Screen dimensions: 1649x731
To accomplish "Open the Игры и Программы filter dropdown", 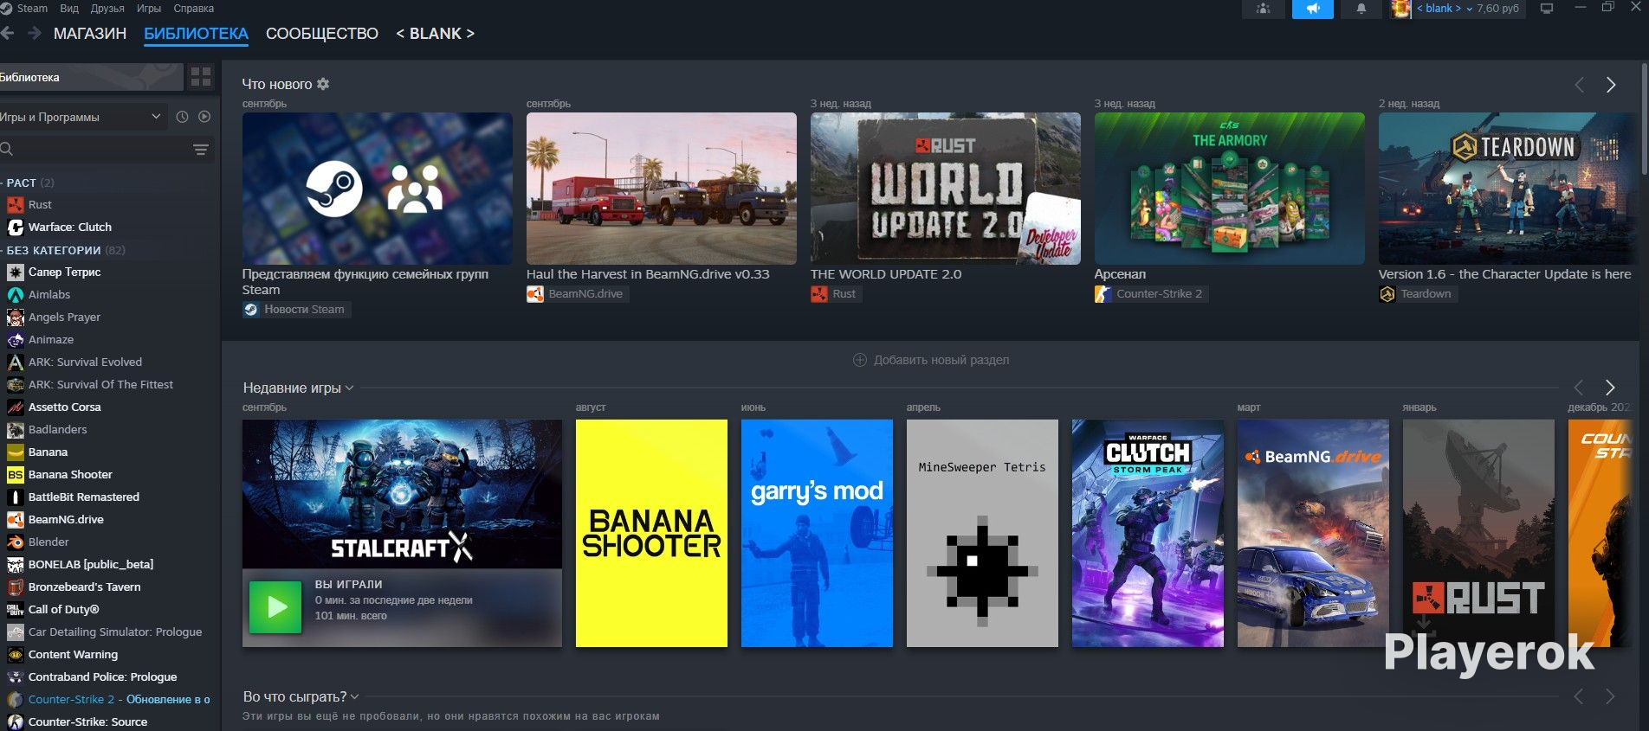I will (81, 117).
